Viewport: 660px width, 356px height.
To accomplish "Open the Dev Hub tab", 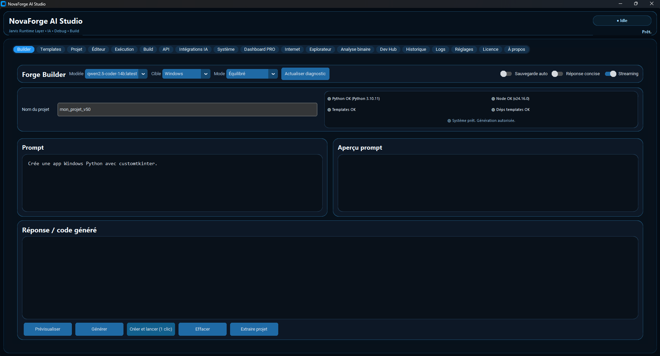I will click(388, 49).
